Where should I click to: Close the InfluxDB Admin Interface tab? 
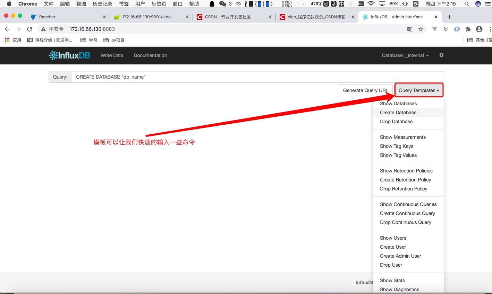click(x=436, y=17)
